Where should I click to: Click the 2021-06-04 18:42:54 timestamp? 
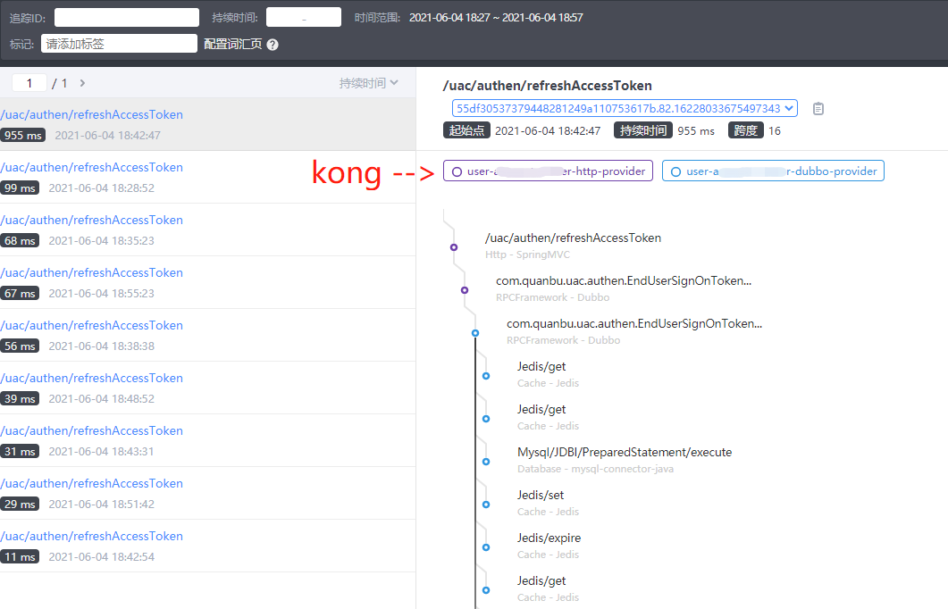[102, 556]
